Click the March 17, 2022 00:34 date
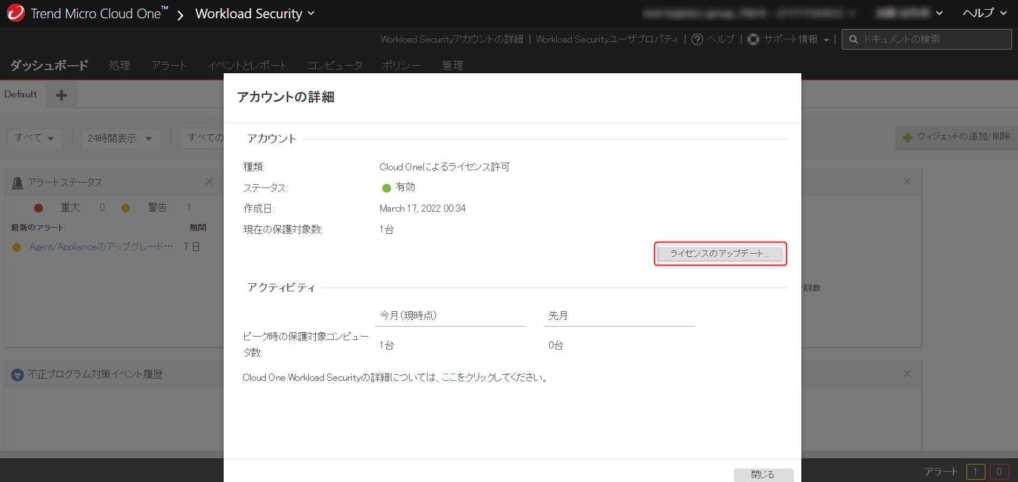This screenshot has height=482, width=1018. coord(423,208)
